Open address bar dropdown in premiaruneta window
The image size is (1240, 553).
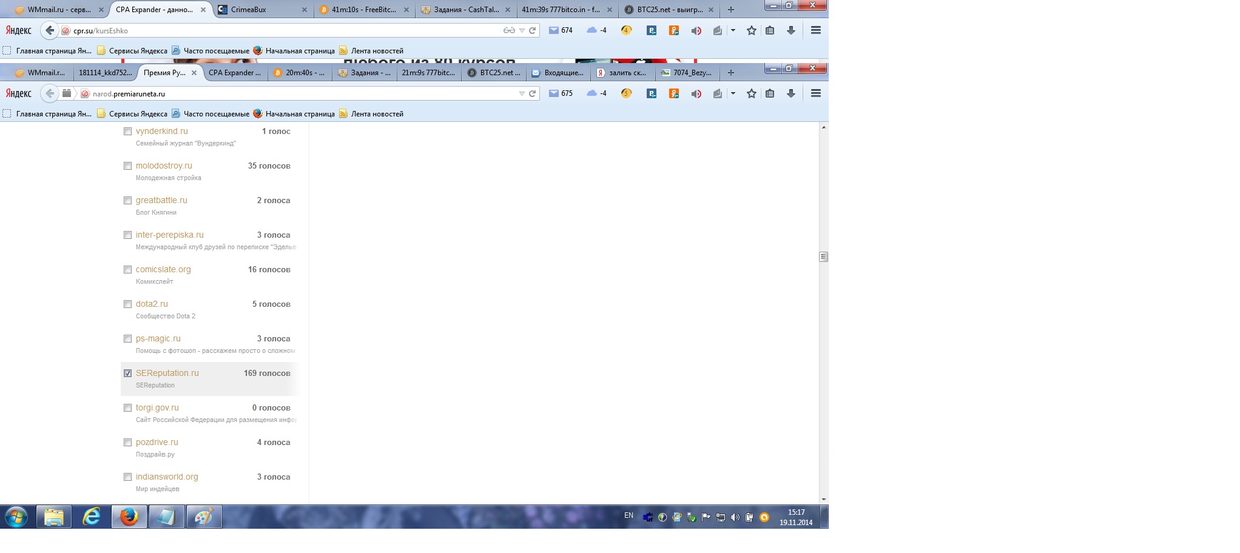[522, 93]
